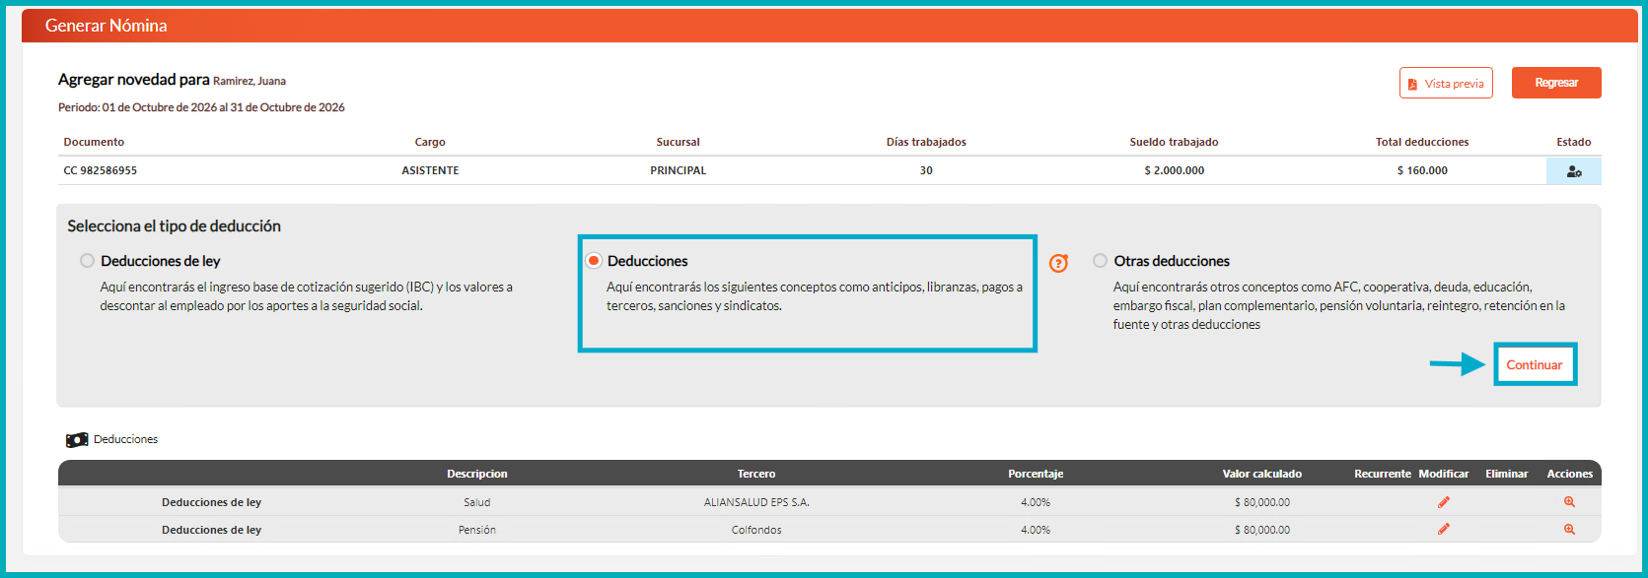Image resolution: width=1648 pixels, height=578 pixels.
Task: Click the ALIANSALUD EPS S.A. tercero cell
Action: click(x=756, y=502)
